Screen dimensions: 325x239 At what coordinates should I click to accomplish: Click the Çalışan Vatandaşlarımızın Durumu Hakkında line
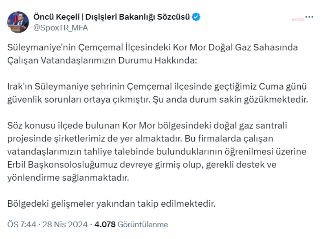(x=102, y=61)
